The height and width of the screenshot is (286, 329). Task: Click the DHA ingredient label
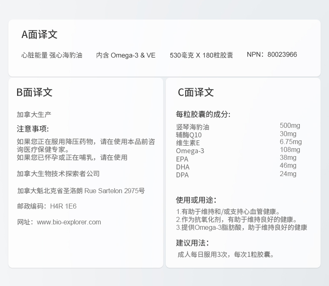183,167
